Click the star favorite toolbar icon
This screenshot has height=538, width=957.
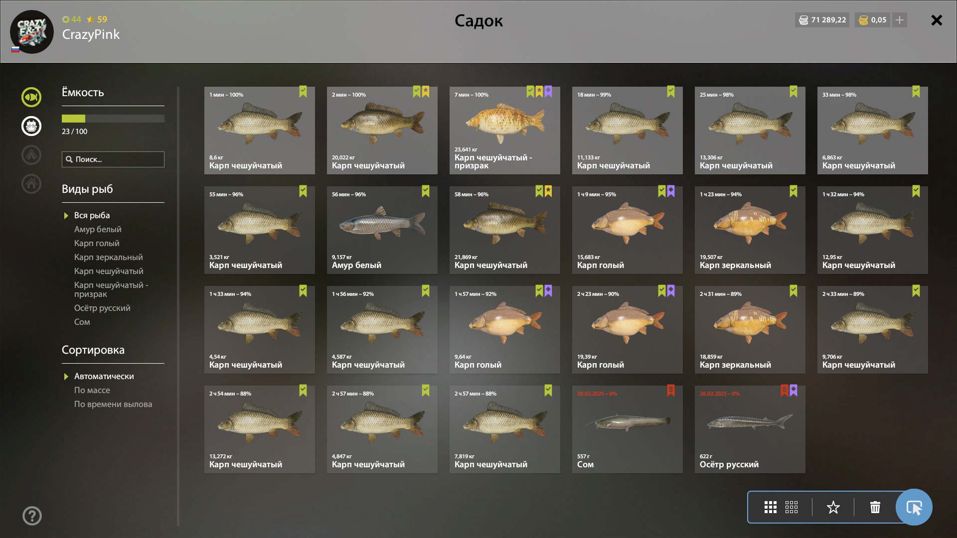tap(833, 508)
